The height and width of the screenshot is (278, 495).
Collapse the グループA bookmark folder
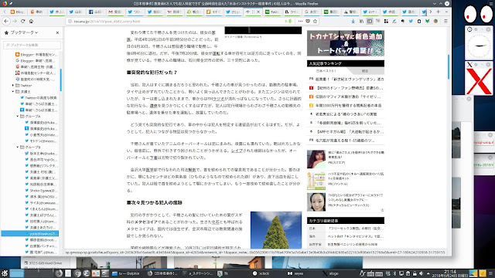point(18,117)
